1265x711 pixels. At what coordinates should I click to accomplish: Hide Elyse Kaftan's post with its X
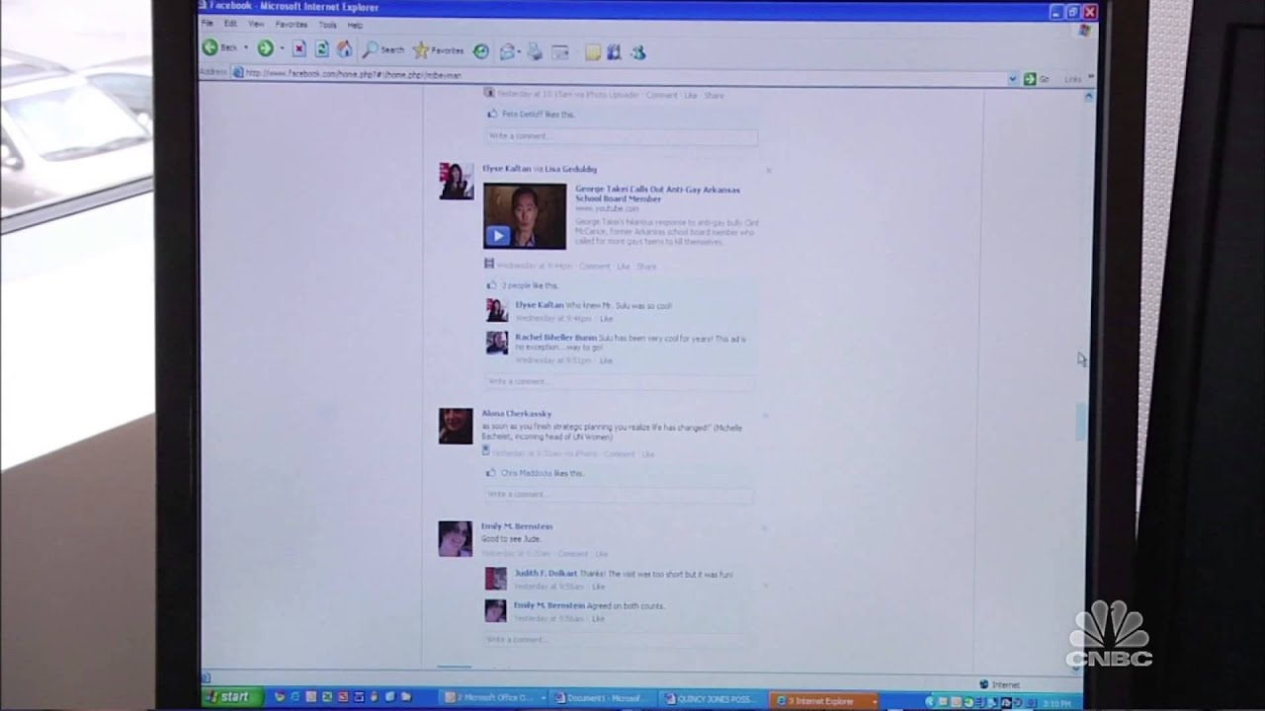click(768, 171)
